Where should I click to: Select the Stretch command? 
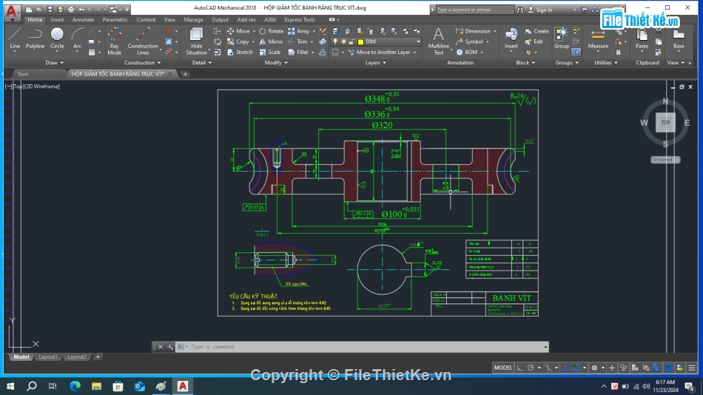click(x=240, y=52)
